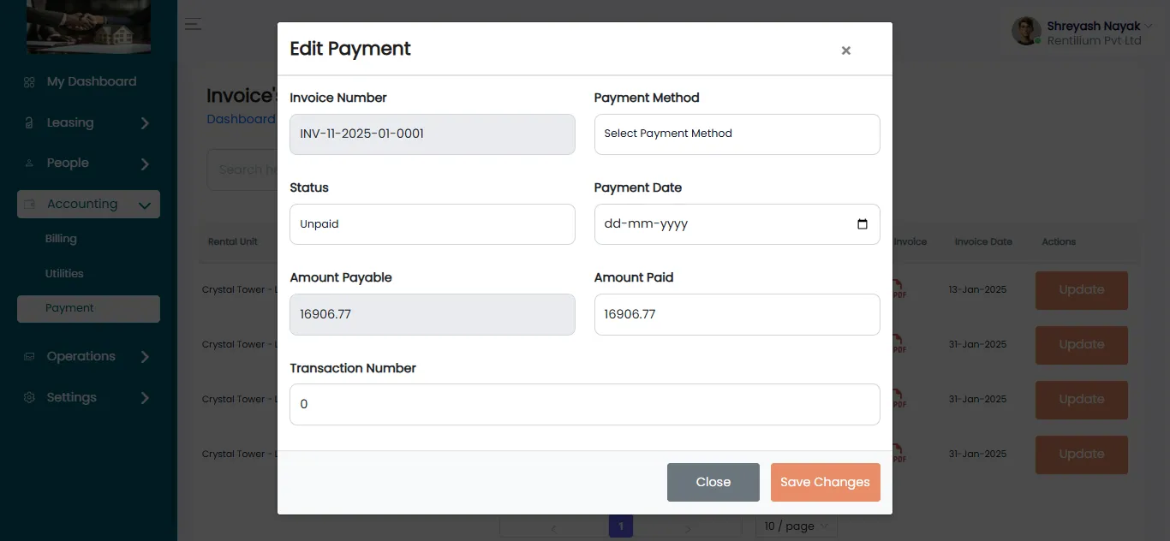Click the Settings gear icon in sidebar
This screenshot has width=1170, height=541.
click(x=29, y=398)
